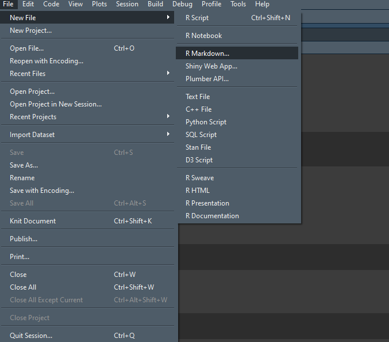Open the Session menu
389x342 pixels.
click(x=127, y=4)
